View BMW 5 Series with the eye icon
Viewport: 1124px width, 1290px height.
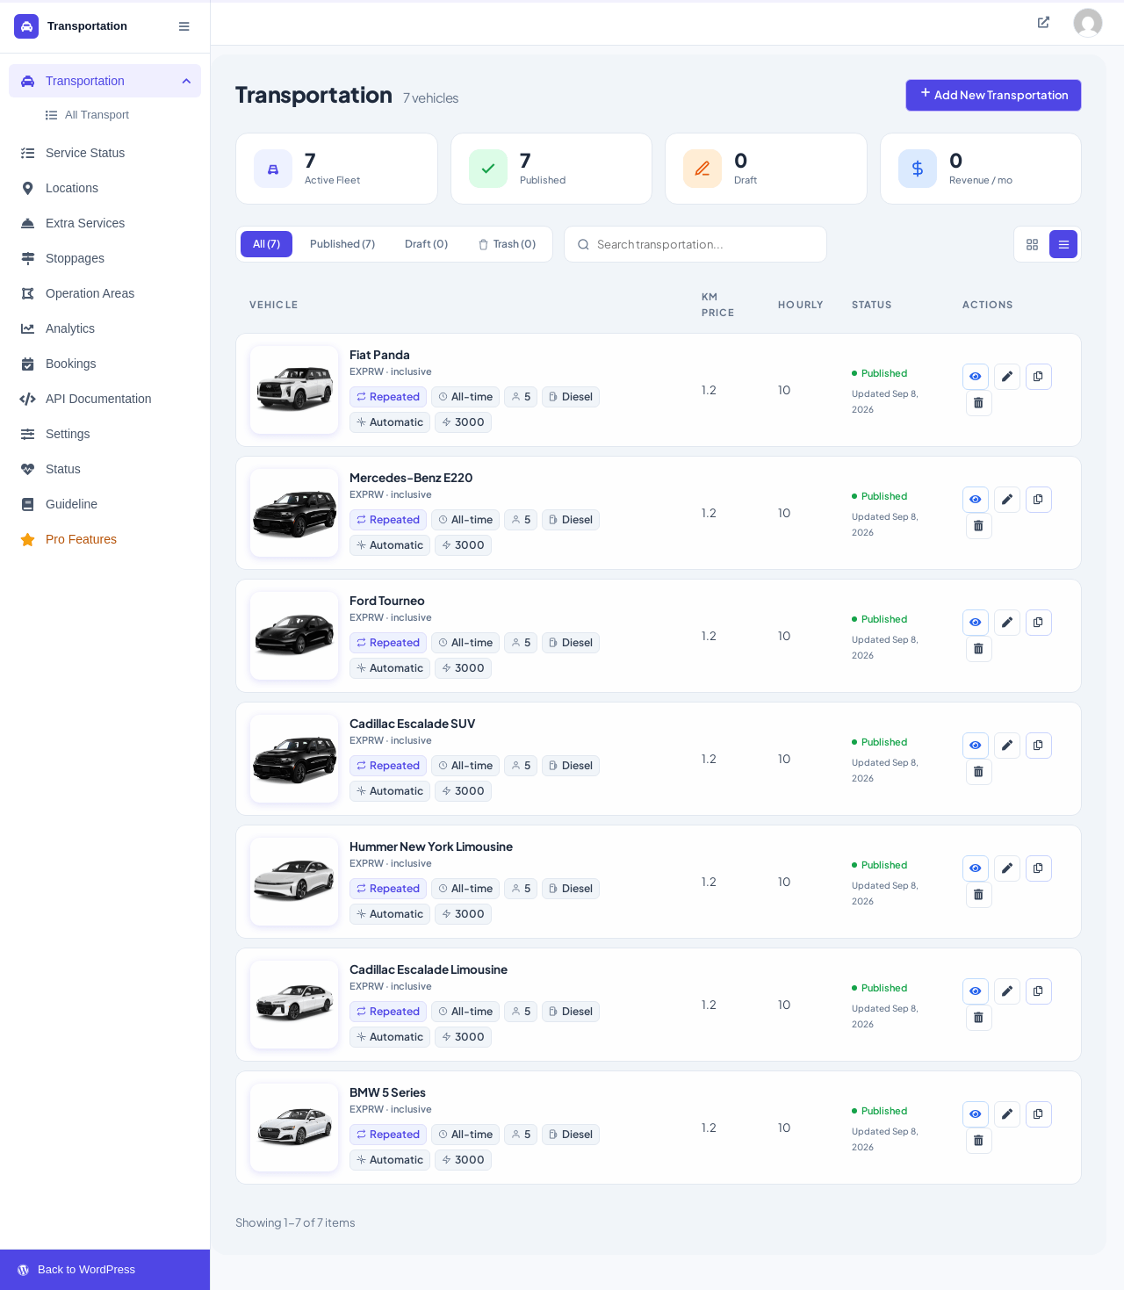[x=976, y=1114]
